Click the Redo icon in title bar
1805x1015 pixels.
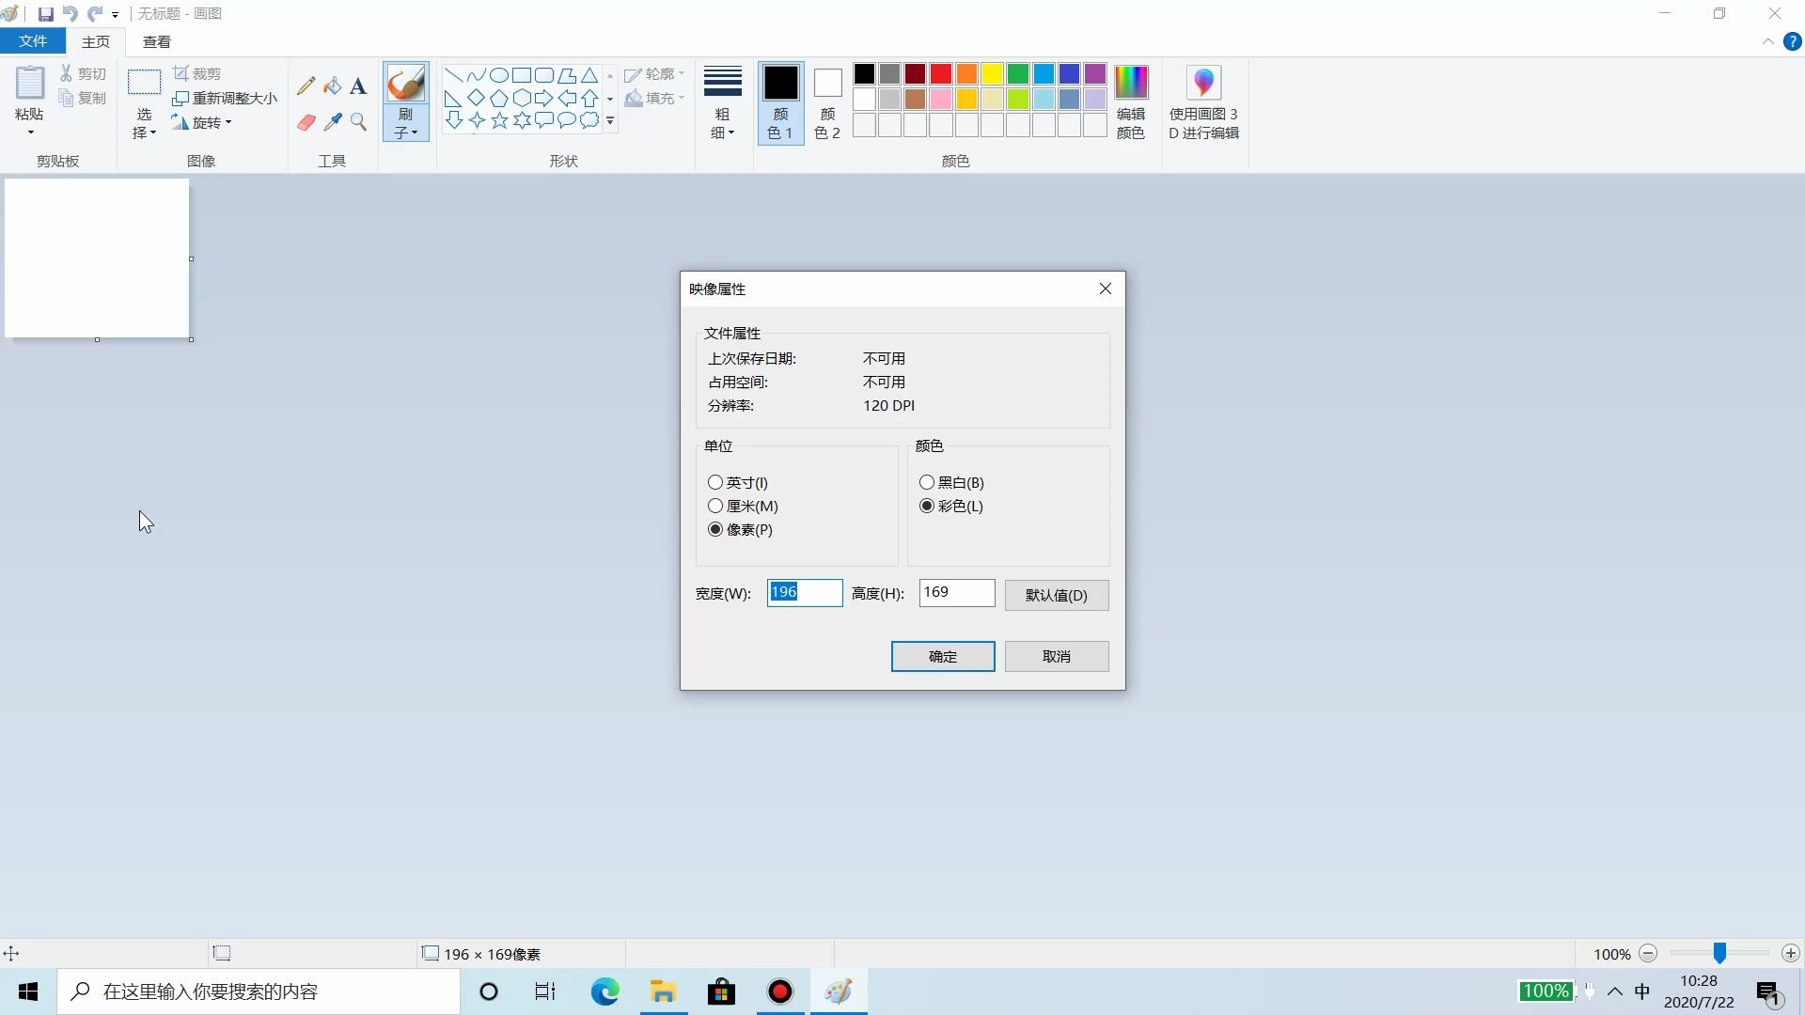(95, 14)
